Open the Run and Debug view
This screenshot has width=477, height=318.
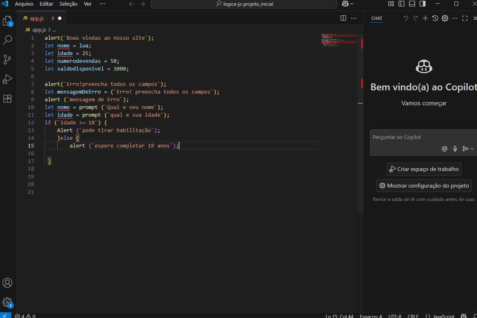[x=7, y=79]
